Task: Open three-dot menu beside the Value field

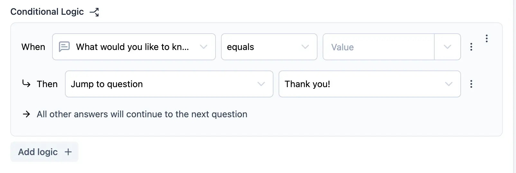Action: click(471, 47)
